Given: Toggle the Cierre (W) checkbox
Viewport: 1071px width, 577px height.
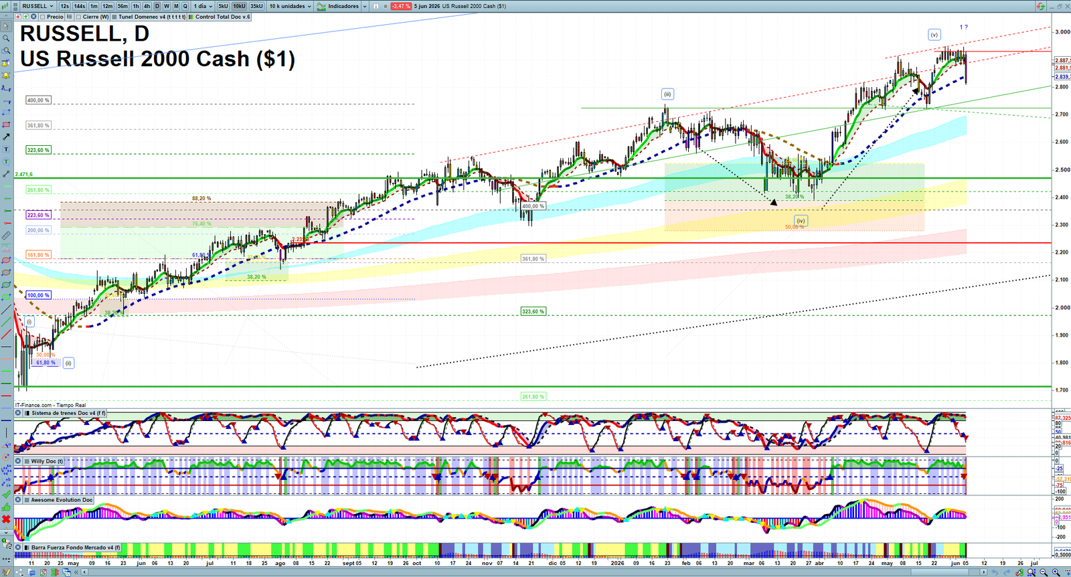Looking at the screenshot, I should click(78, 17).
